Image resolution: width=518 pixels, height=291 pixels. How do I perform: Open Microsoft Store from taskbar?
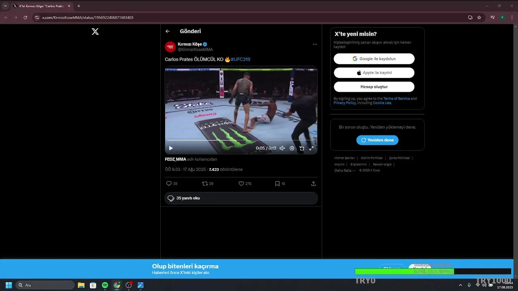pos(93,285)
